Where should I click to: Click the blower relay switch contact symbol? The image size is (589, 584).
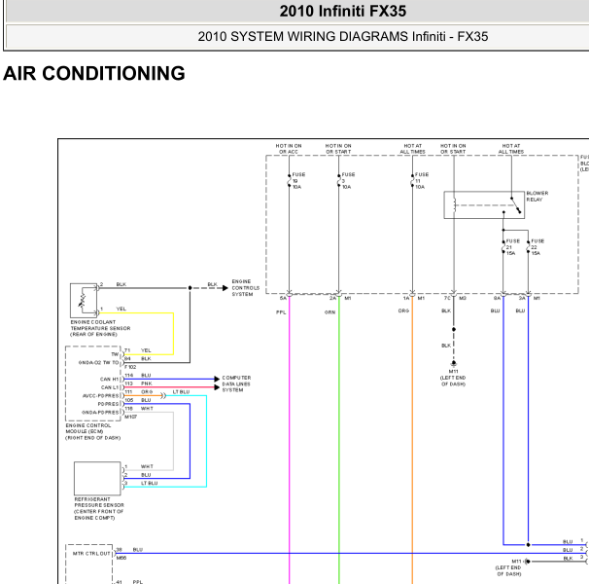coord(516,205)
